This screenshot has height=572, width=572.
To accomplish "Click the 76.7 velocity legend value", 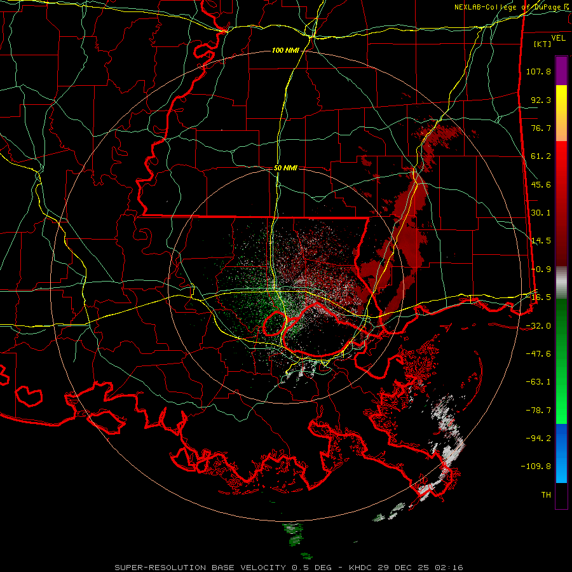I will 541,128.
